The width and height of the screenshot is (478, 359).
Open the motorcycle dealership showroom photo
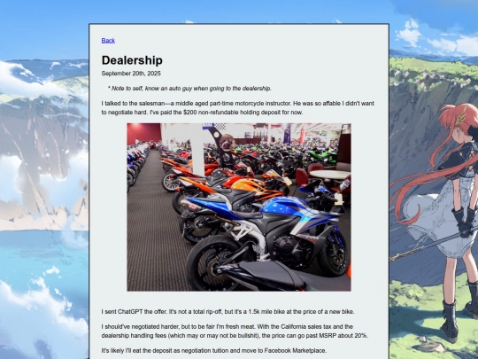tap(239, 207)
